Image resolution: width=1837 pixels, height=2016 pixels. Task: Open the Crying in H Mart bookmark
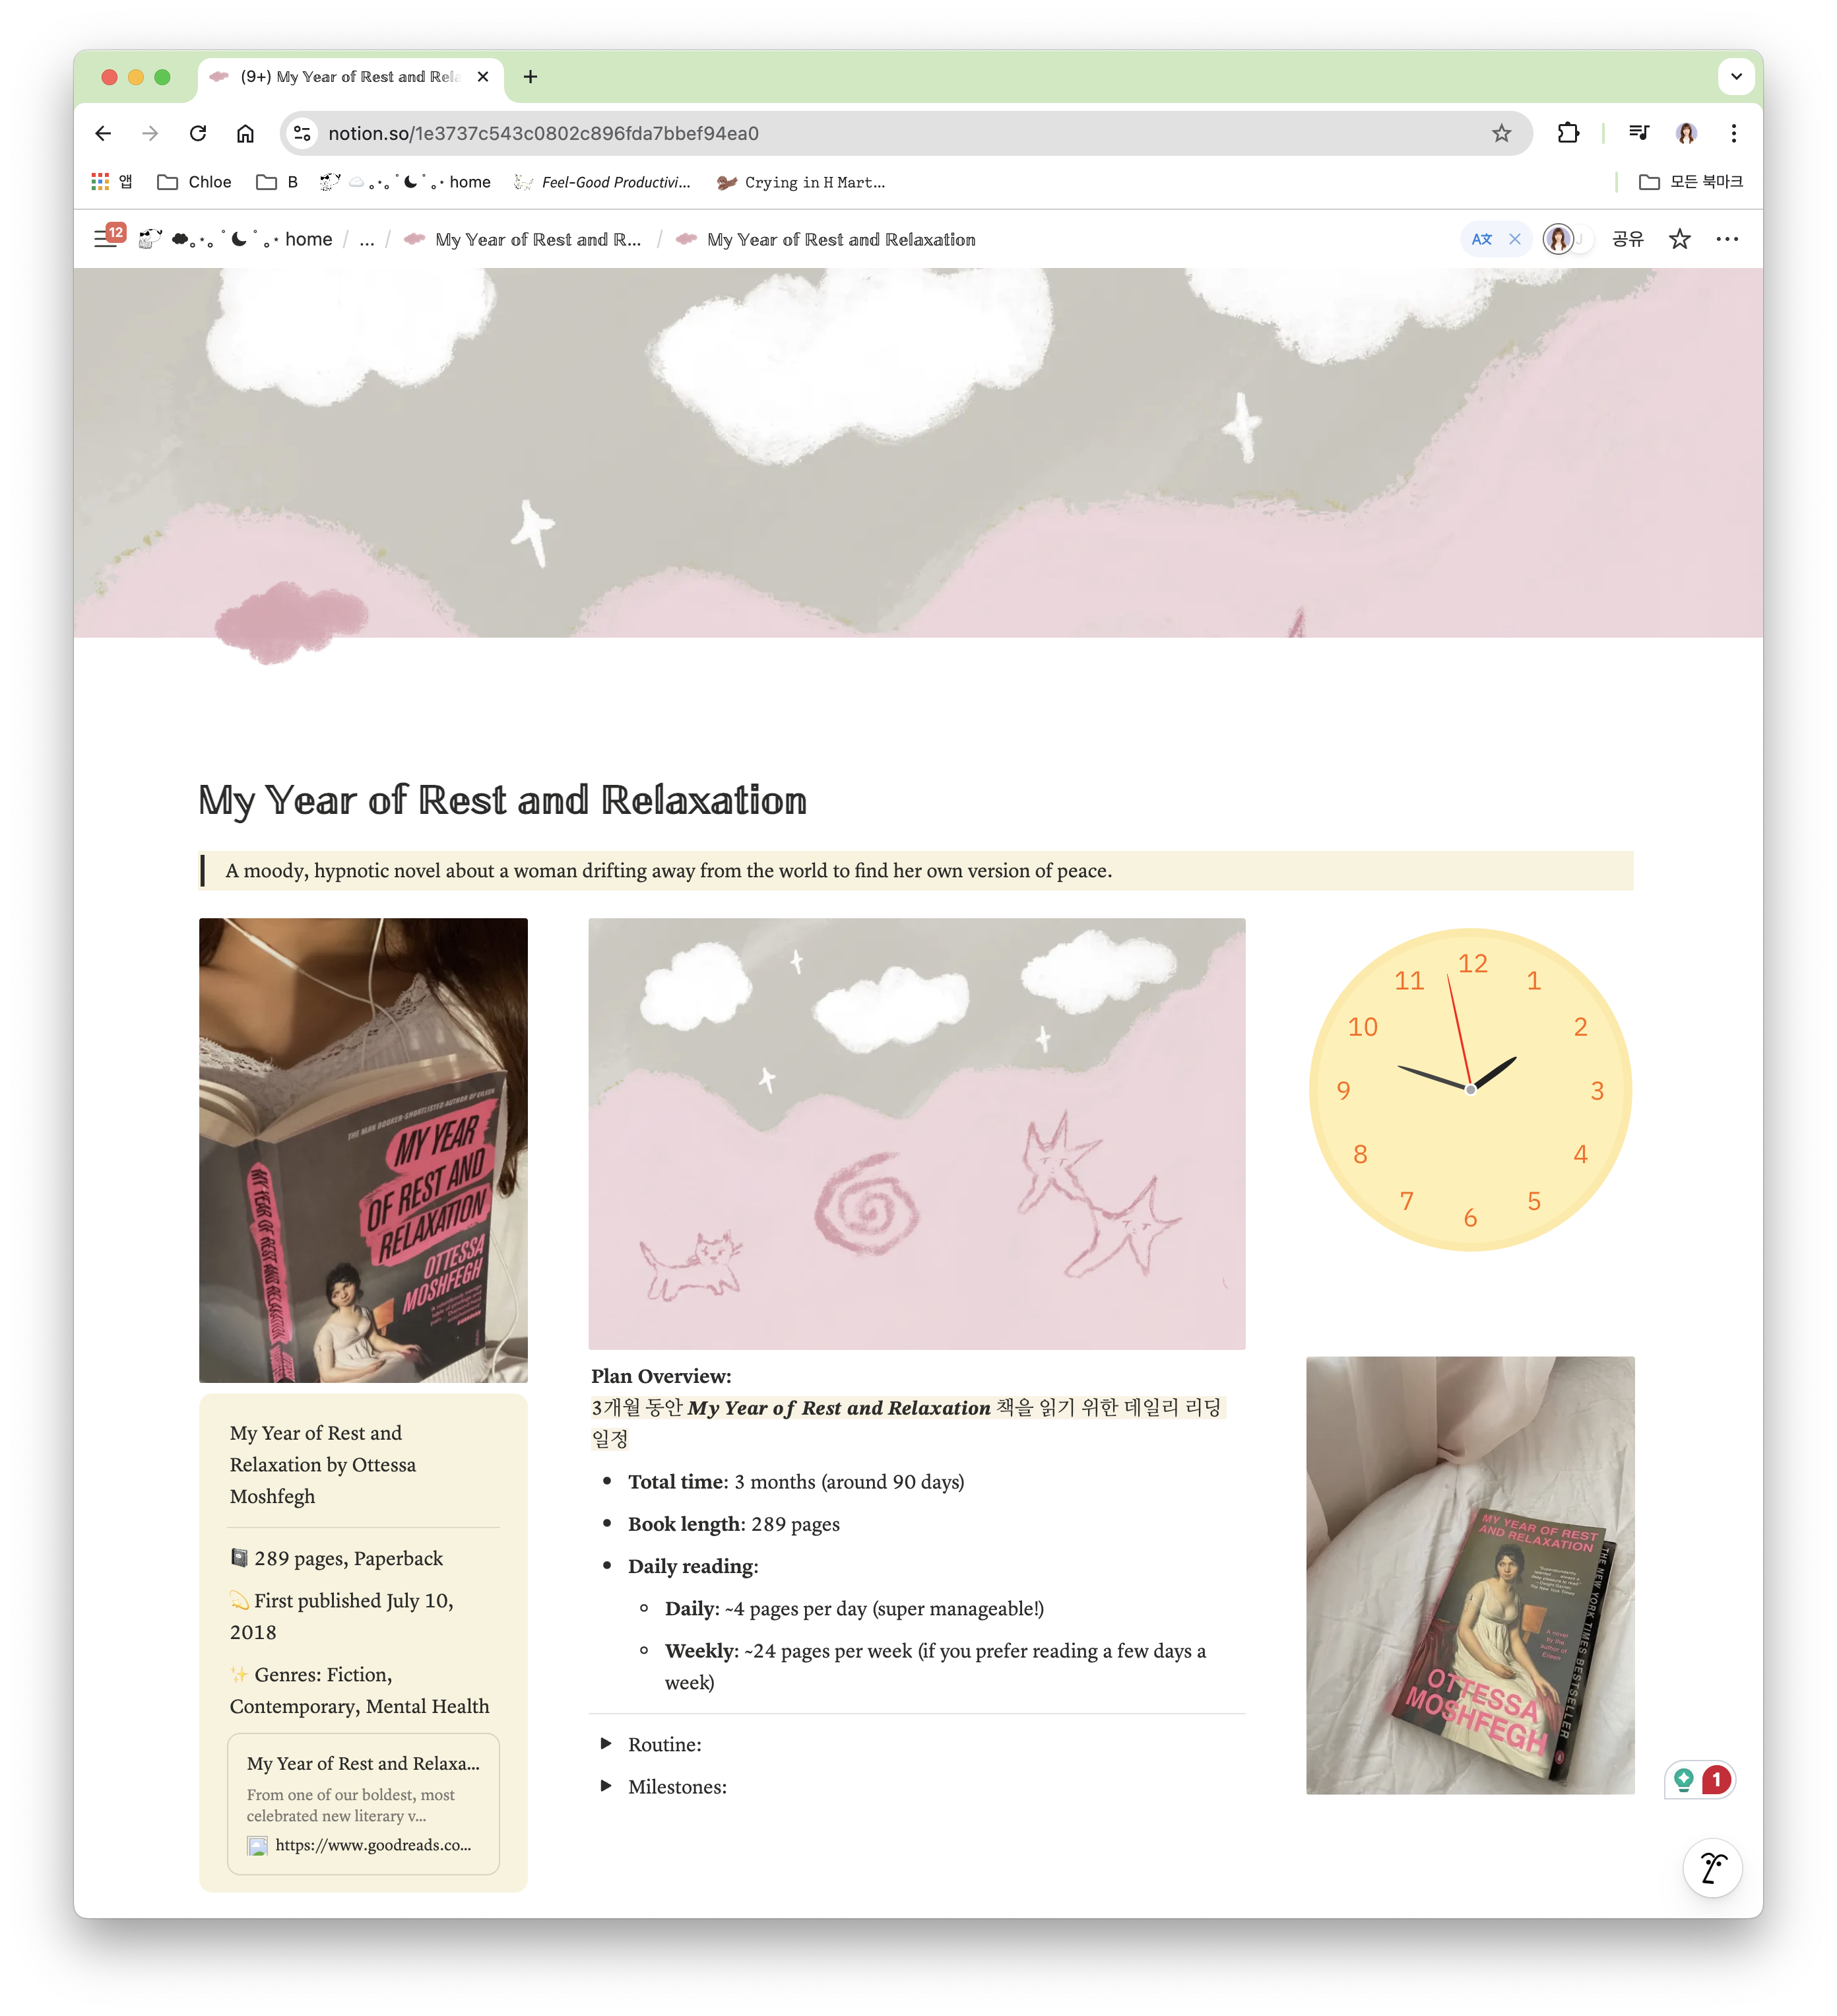[800, 182]
